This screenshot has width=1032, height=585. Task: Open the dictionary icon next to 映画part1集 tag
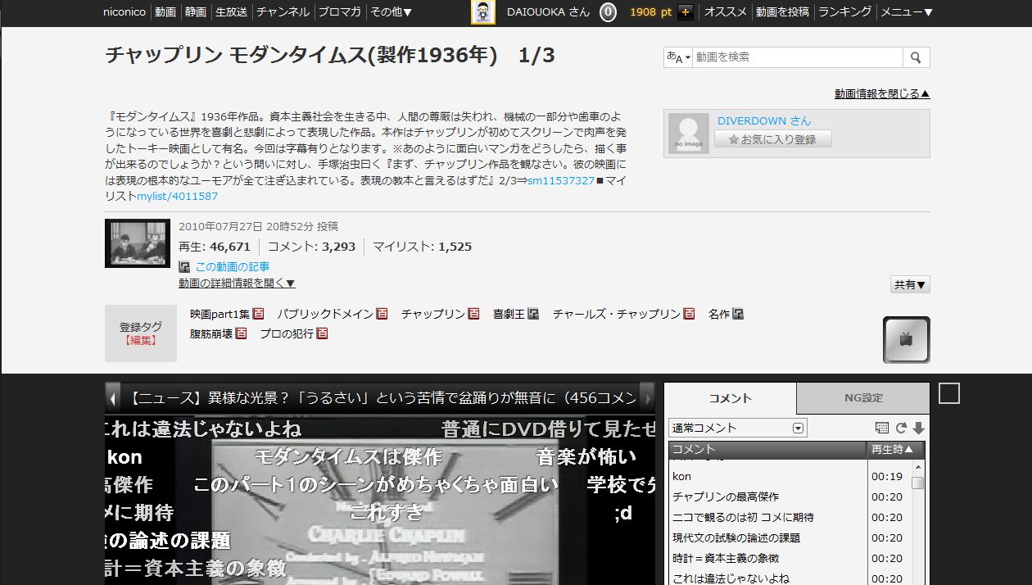pos(258,314)
